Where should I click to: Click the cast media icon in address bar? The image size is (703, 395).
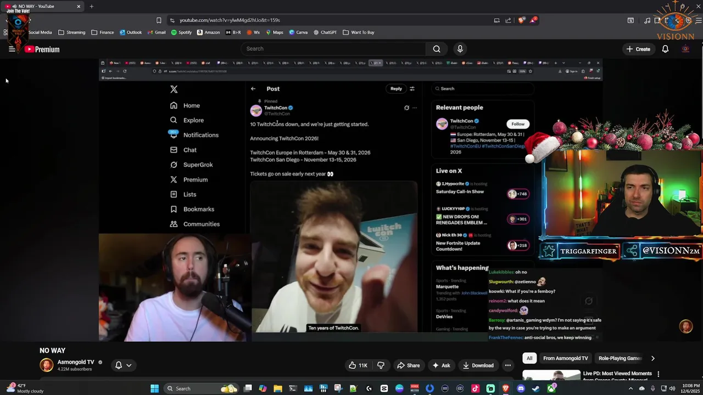click(x=496, y=20)
